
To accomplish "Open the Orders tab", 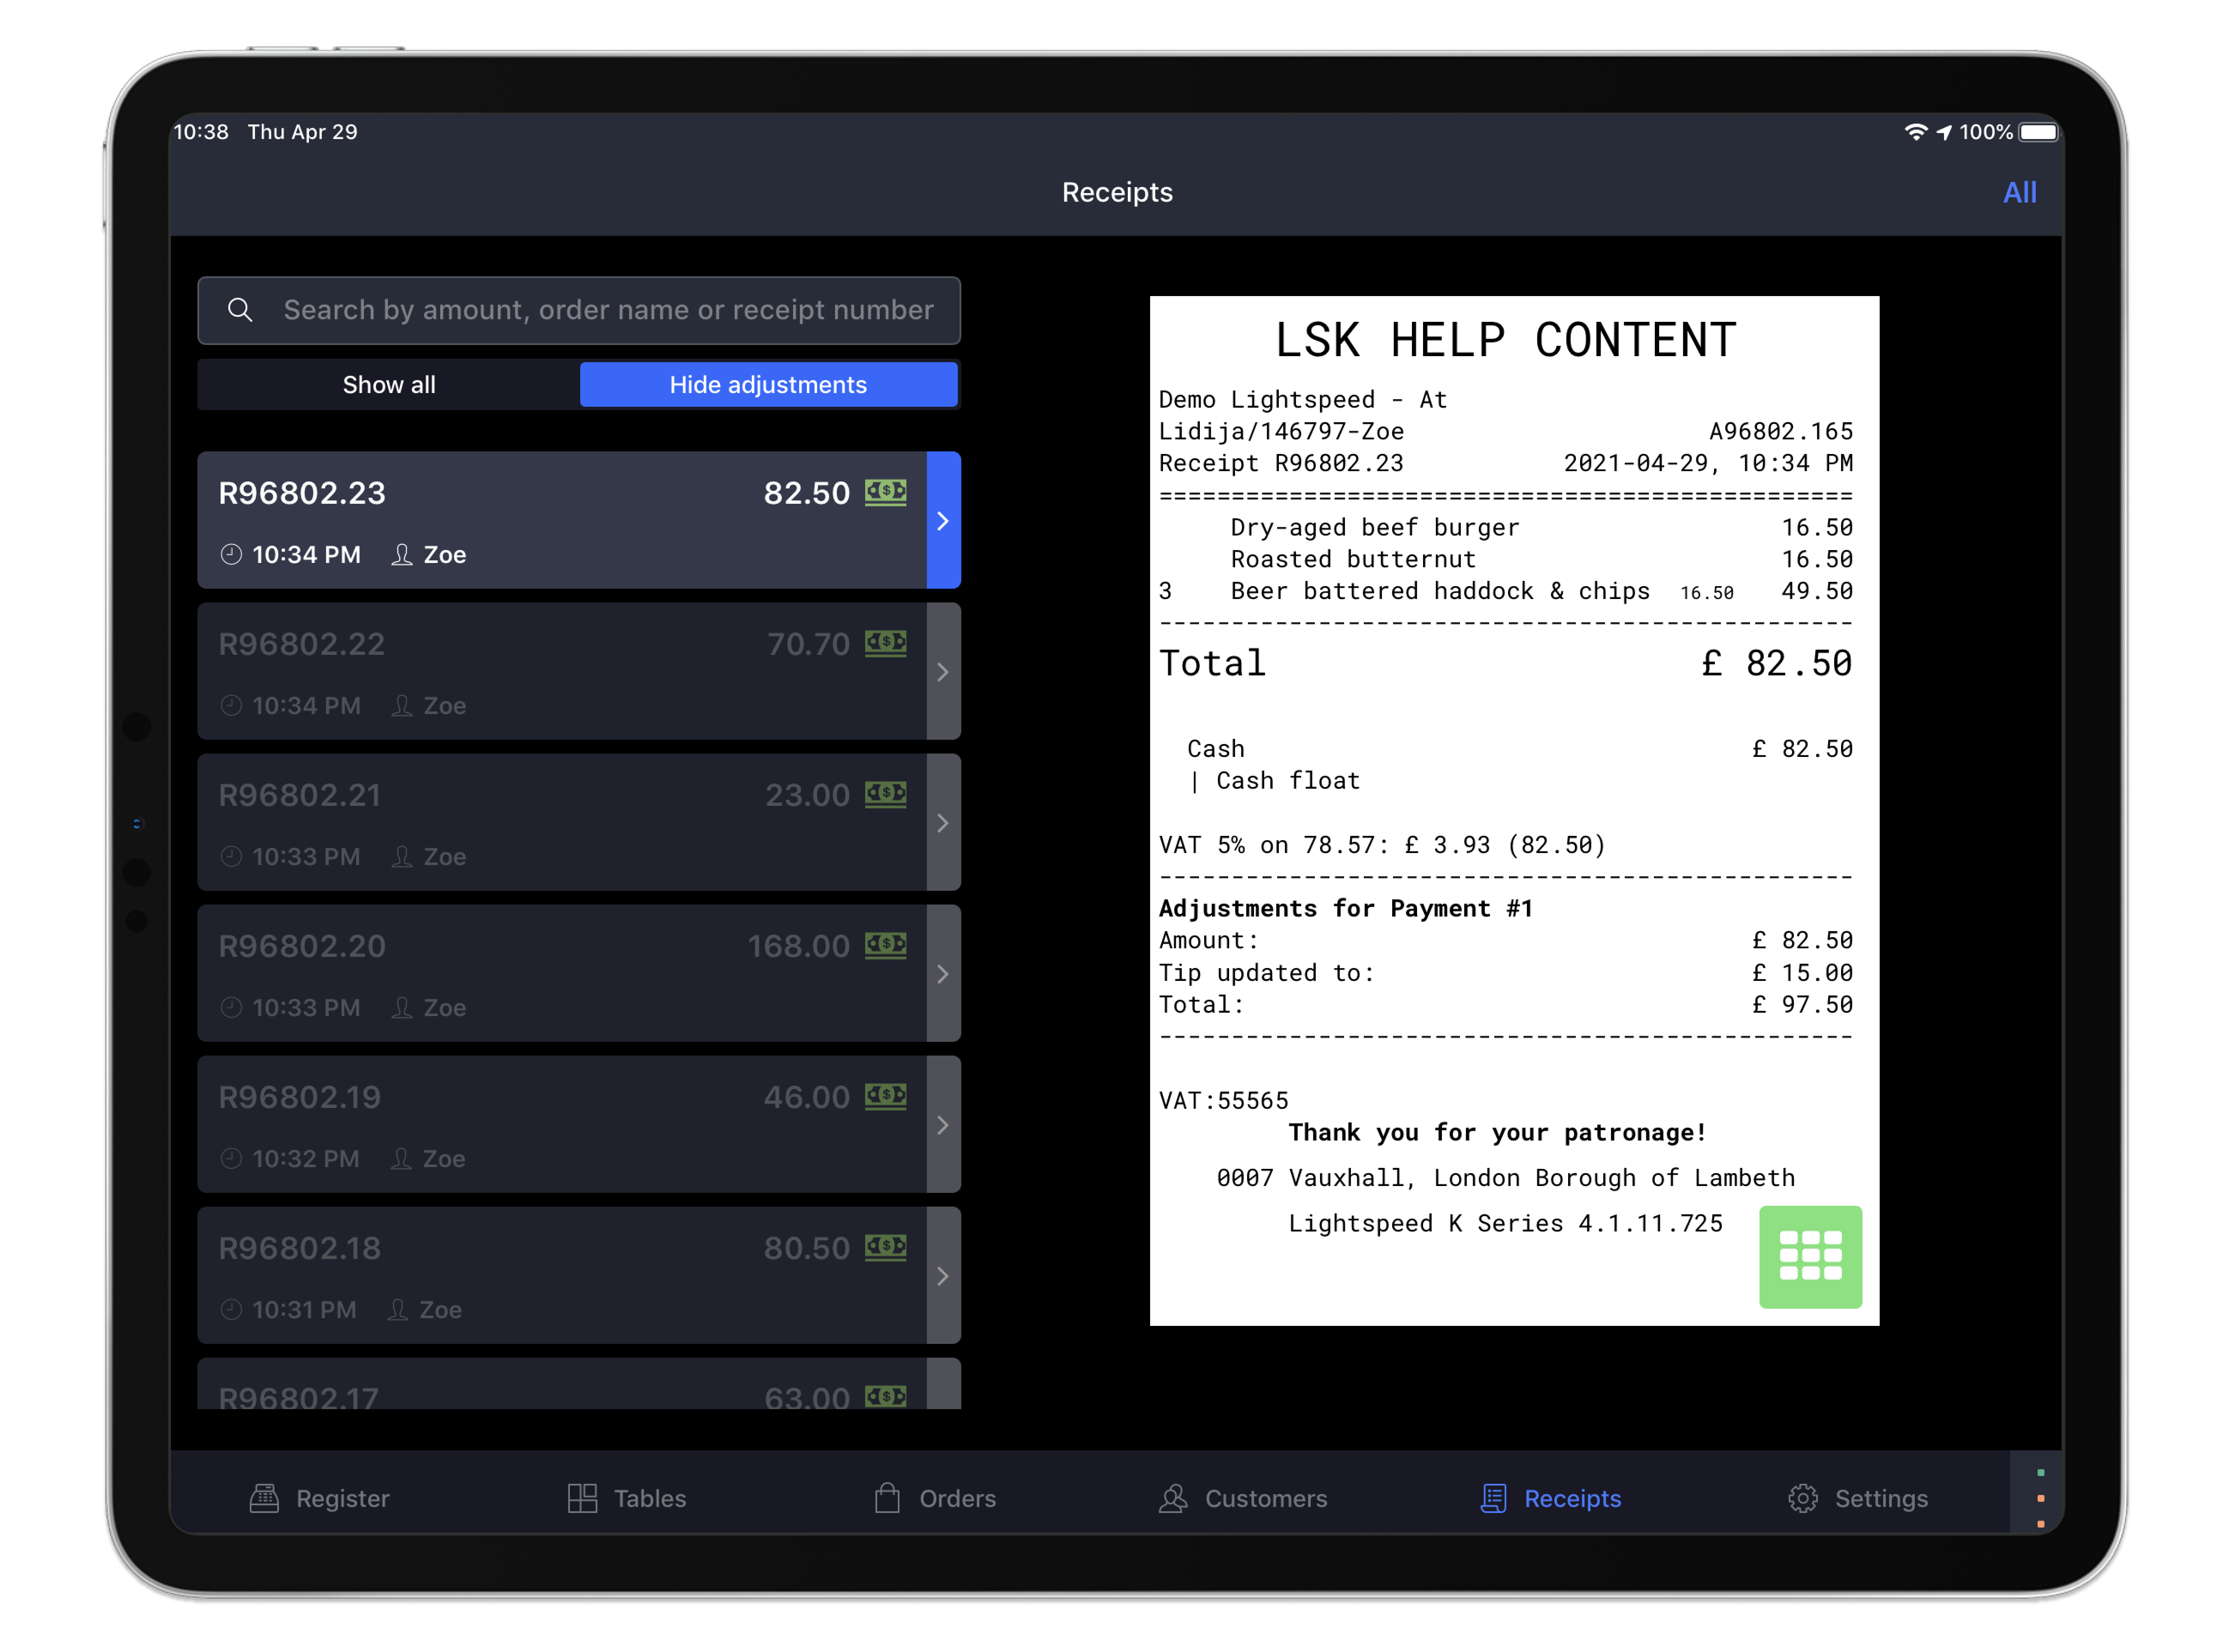I will click(935, 1499).
